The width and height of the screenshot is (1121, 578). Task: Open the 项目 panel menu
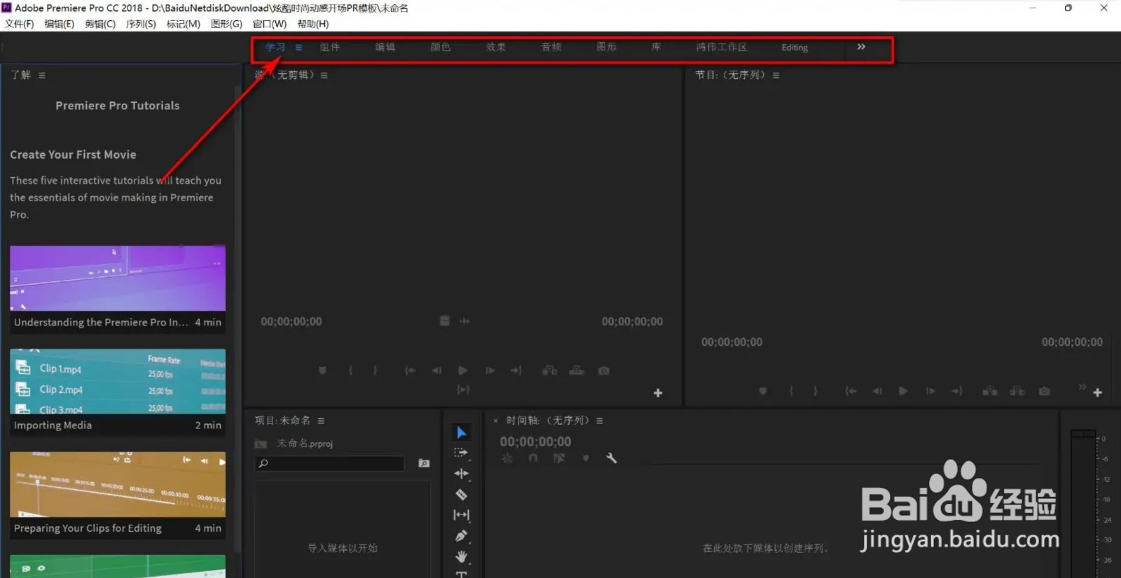pyautogui.click(x=322, y=421)
